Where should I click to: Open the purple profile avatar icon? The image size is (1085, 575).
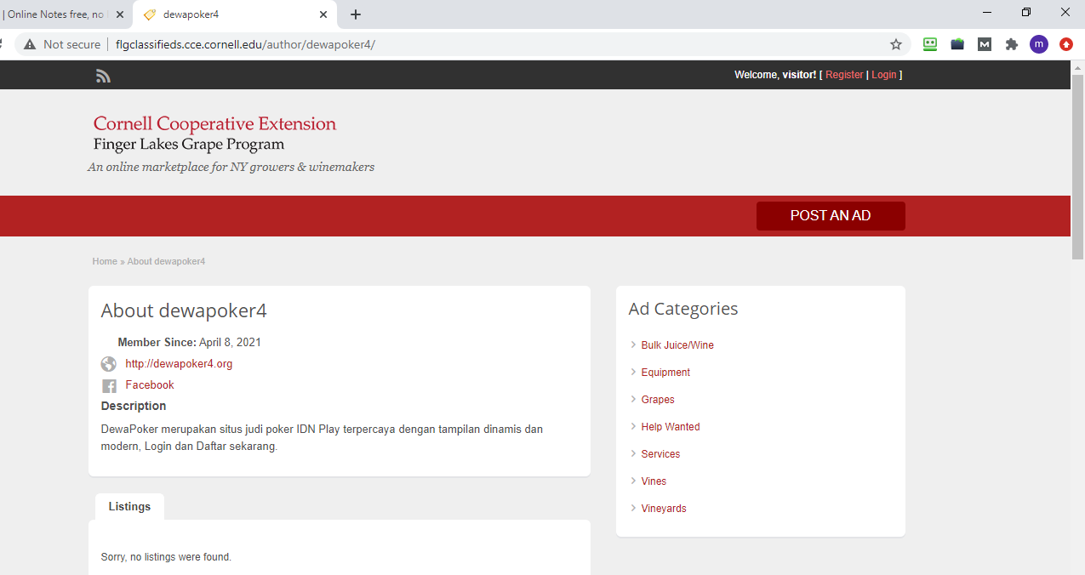(x=1038, y=44)
